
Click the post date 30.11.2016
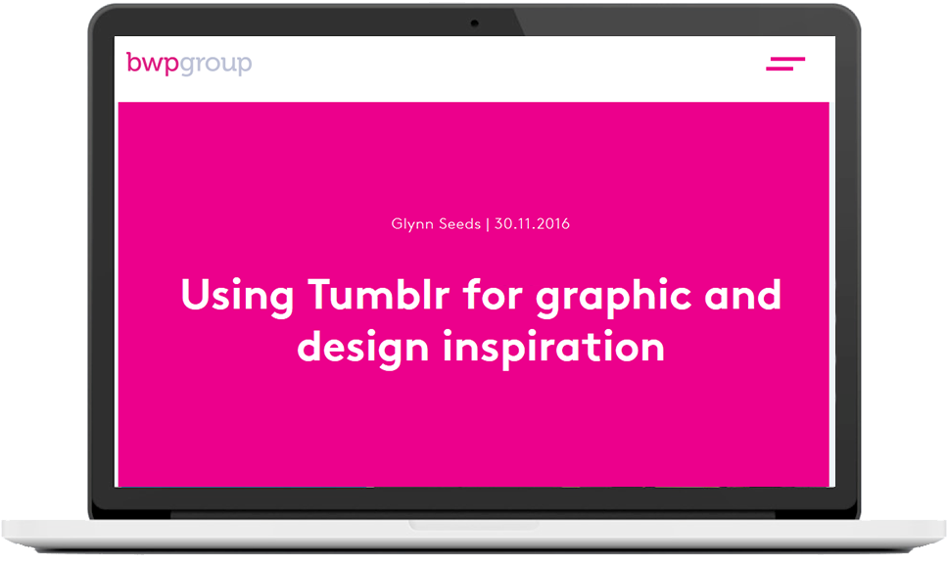(x=532, y=224)
